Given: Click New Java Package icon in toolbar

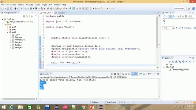Looking at the screenshot, I should click(48, 9).
